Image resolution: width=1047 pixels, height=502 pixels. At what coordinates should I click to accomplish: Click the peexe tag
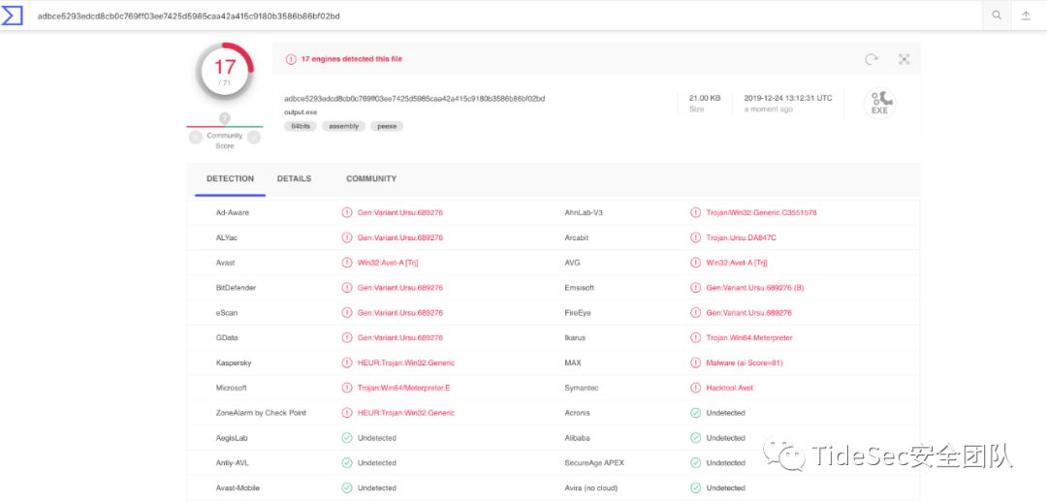click(387, 126)
